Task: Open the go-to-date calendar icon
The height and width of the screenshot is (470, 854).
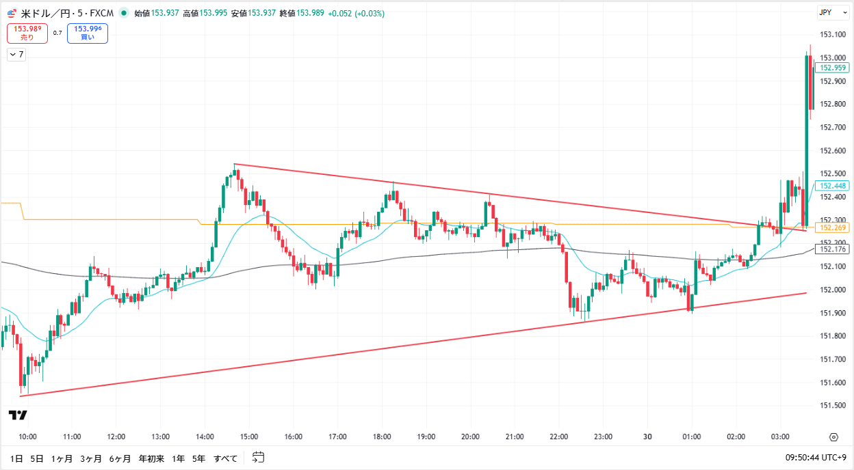Action: (x=258, y=457)
